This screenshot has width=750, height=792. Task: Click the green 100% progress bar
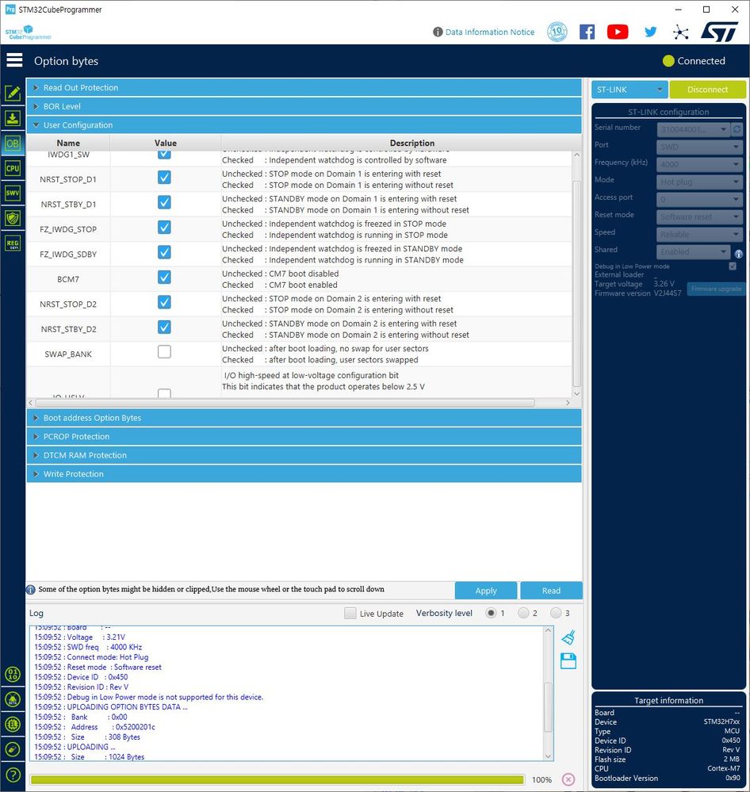[x=277, y=779]
